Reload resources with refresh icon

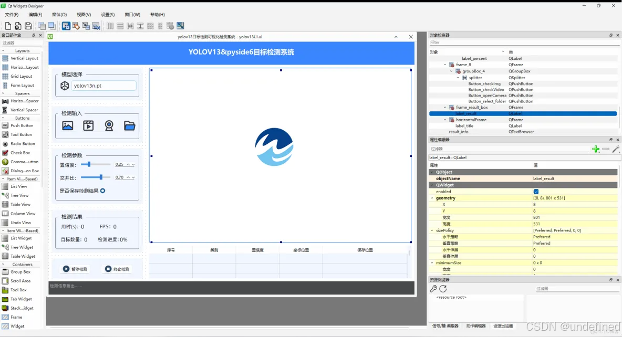pos(443,289)
